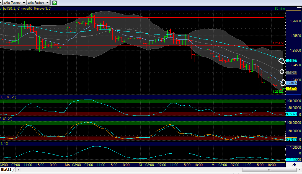
Task: Click the indicator value label 1,21695
Action: [x=291, y=160]
